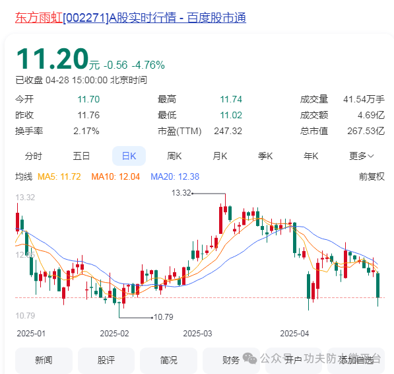Click the MA10: 12.04 indicator label

pyautogui.click(x=115, y=176)
